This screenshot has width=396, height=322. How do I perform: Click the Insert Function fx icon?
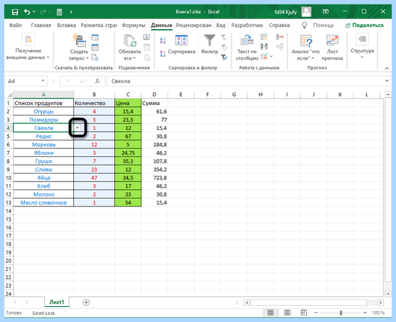98,81
